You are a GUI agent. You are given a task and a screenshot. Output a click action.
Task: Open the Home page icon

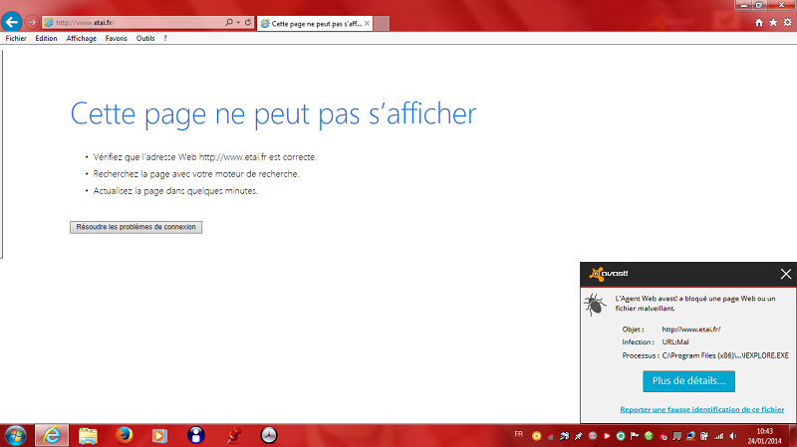(759, 22)
